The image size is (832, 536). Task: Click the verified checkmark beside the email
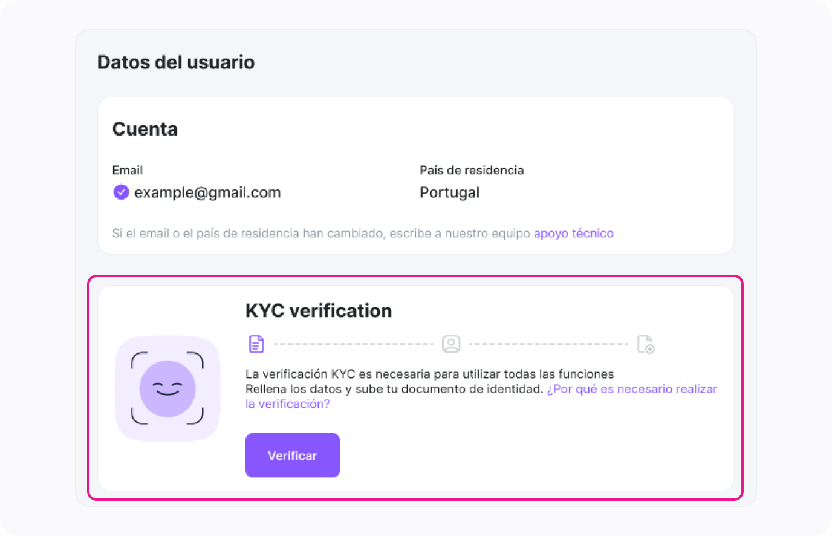tap(121, 192)
